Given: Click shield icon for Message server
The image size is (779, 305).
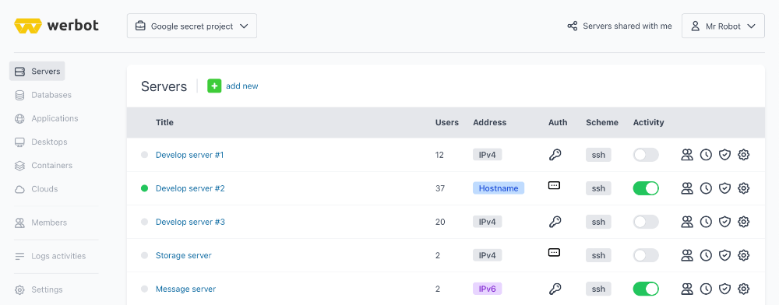Looking at the screenshot, I should 724,289.
